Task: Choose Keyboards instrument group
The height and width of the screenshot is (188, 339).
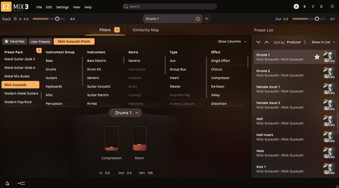Action: 54,86
